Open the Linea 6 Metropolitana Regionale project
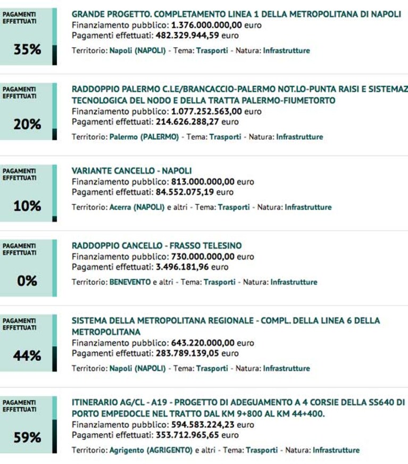Image resolution: width=408 pixels, height=464 pixels. pos(226,326)
